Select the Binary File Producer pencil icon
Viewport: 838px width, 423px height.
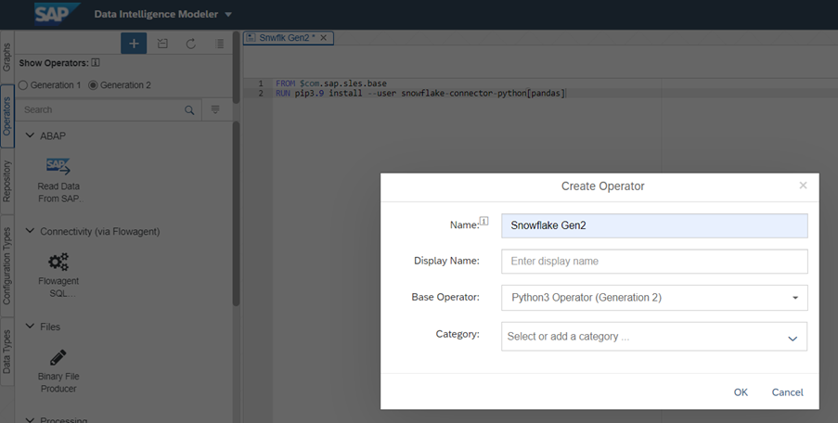58,358
